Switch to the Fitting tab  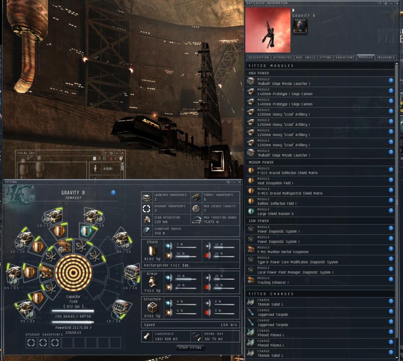325,57
